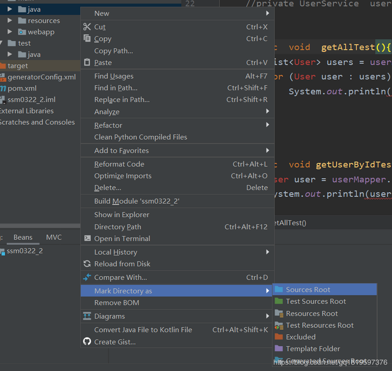The height and width of the screenshot is (371, 392).
Task: Click the Cut scissors icon
Action: click(x=87, y=27)
